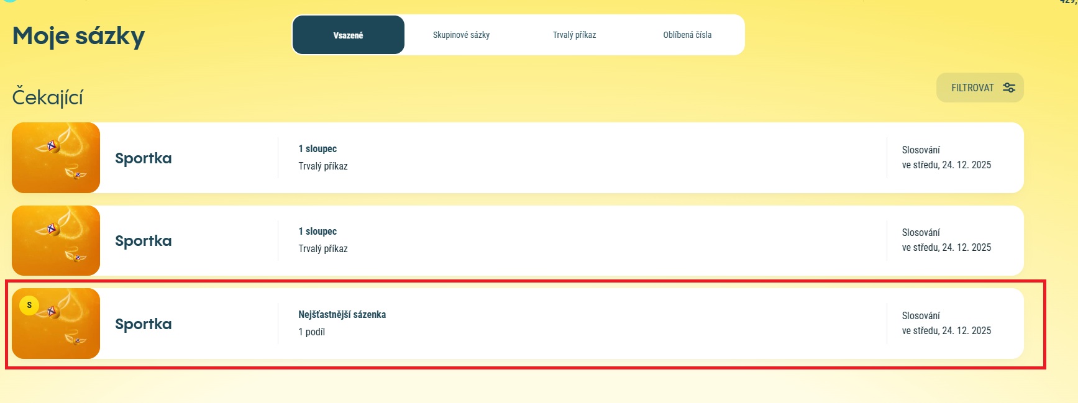Open the first Sportka bet thumbnail
1078x403 pixels.
tap(56, 158)
